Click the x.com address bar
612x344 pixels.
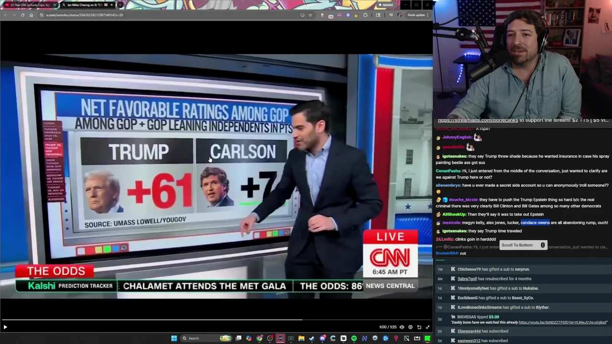(x=167, y=15)
